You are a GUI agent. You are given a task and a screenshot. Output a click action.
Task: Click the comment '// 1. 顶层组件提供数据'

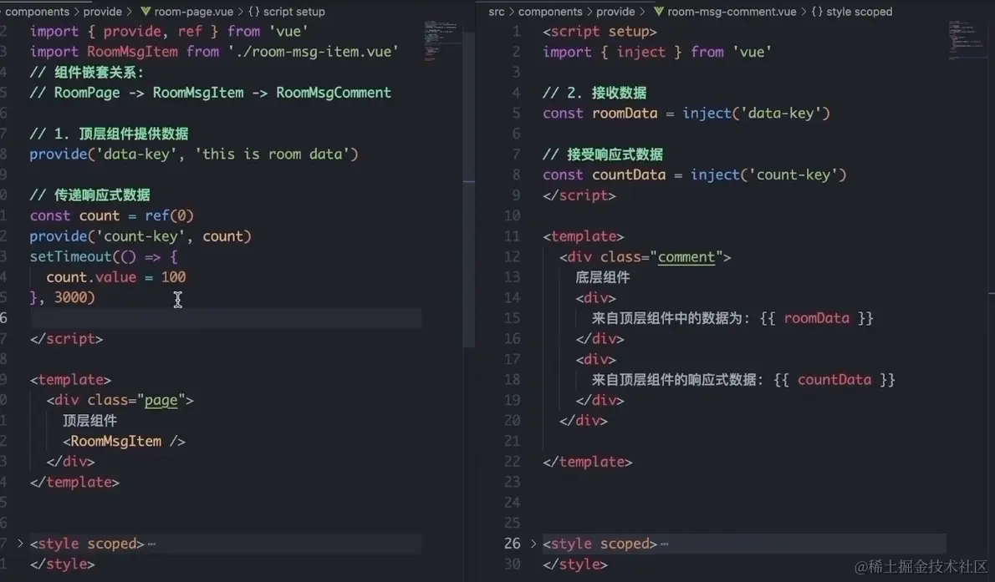[109, 134]
